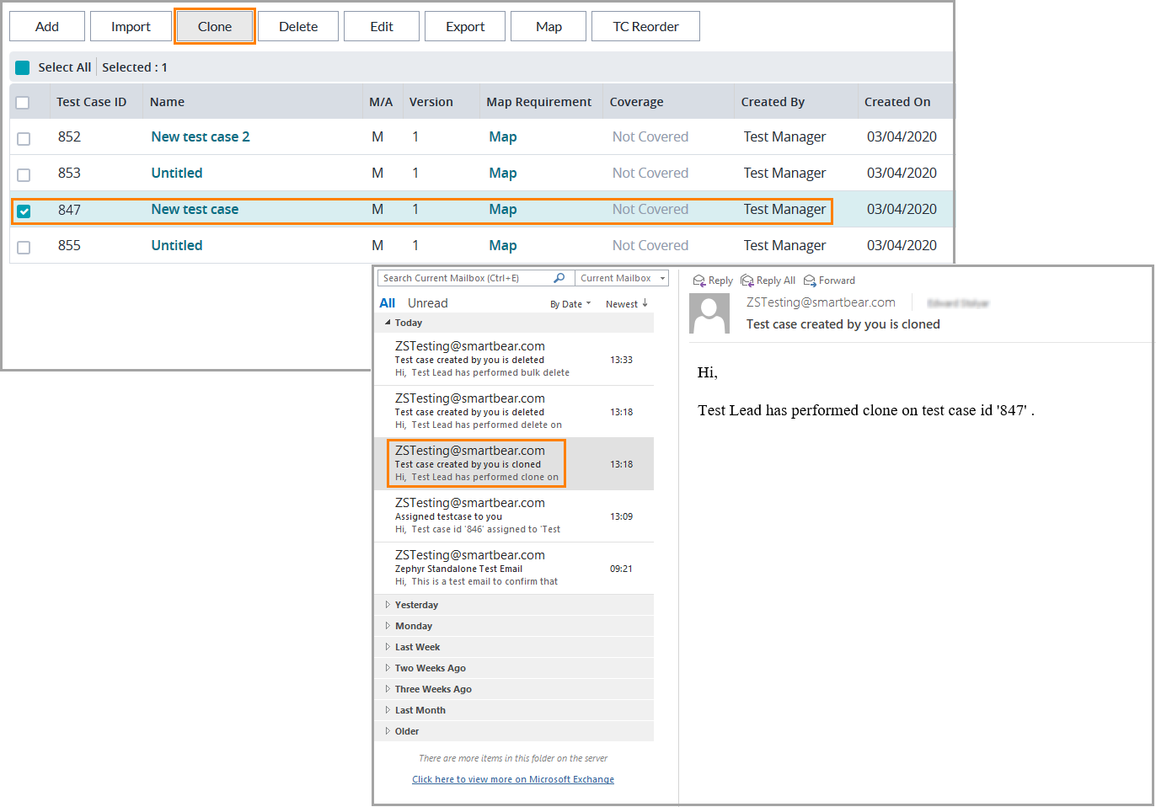The width and height of the screenshot is (1156, 807).
Task: Open the 13:18 'Test case is deleted' email
Action: tap(514, 412)
